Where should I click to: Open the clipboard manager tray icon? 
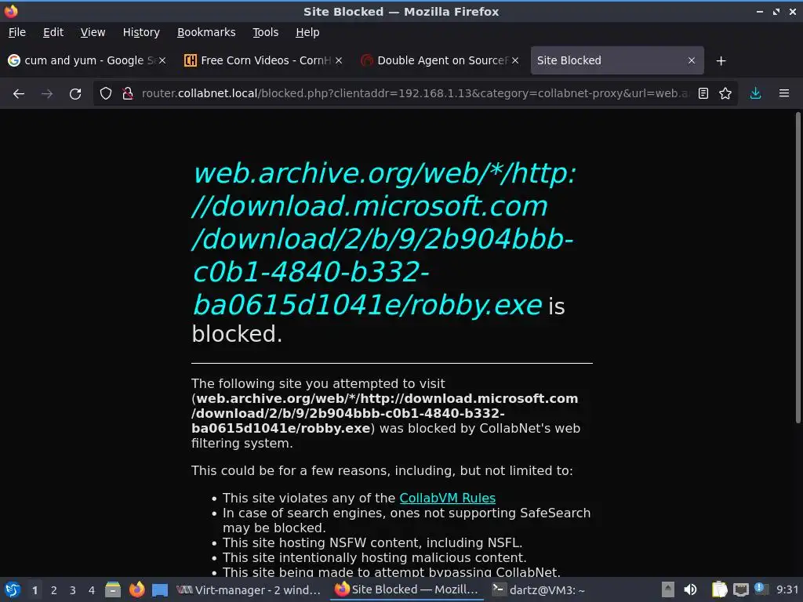[x=719, y=589]
